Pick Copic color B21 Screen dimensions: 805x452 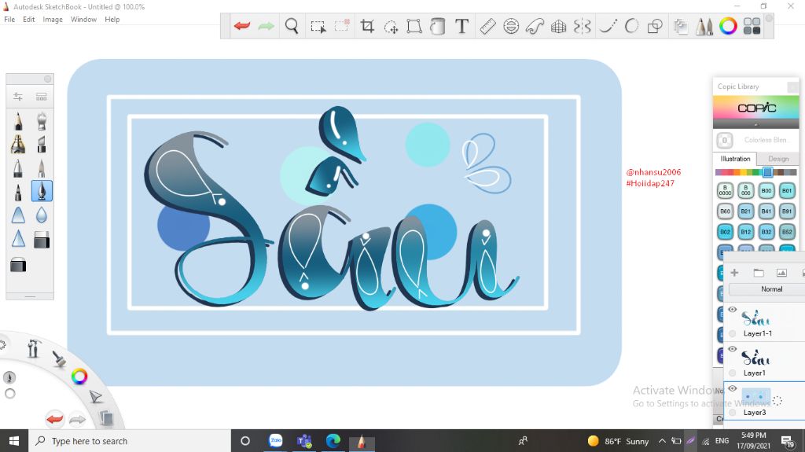(x=745, y=211)
